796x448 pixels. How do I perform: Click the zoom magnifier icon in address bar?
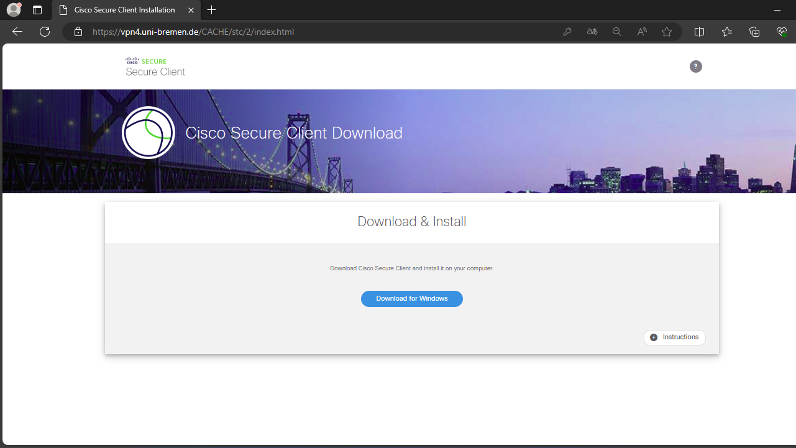tap(616, 32)
